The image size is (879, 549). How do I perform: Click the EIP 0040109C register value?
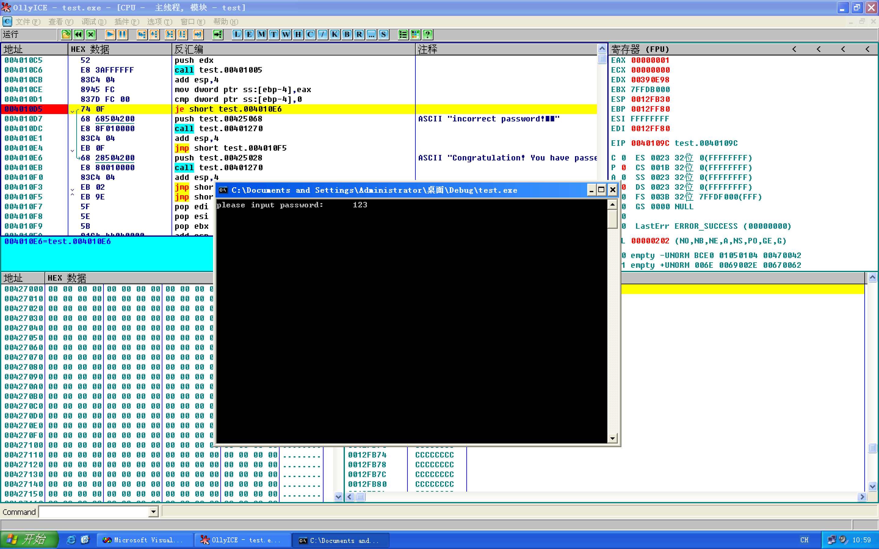(x=650, y=143)
